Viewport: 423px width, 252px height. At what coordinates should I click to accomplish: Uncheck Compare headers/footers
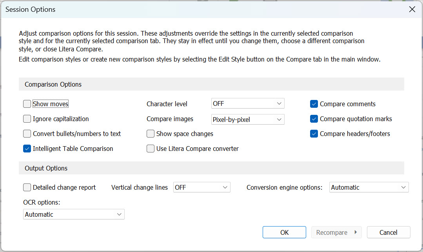314,134
